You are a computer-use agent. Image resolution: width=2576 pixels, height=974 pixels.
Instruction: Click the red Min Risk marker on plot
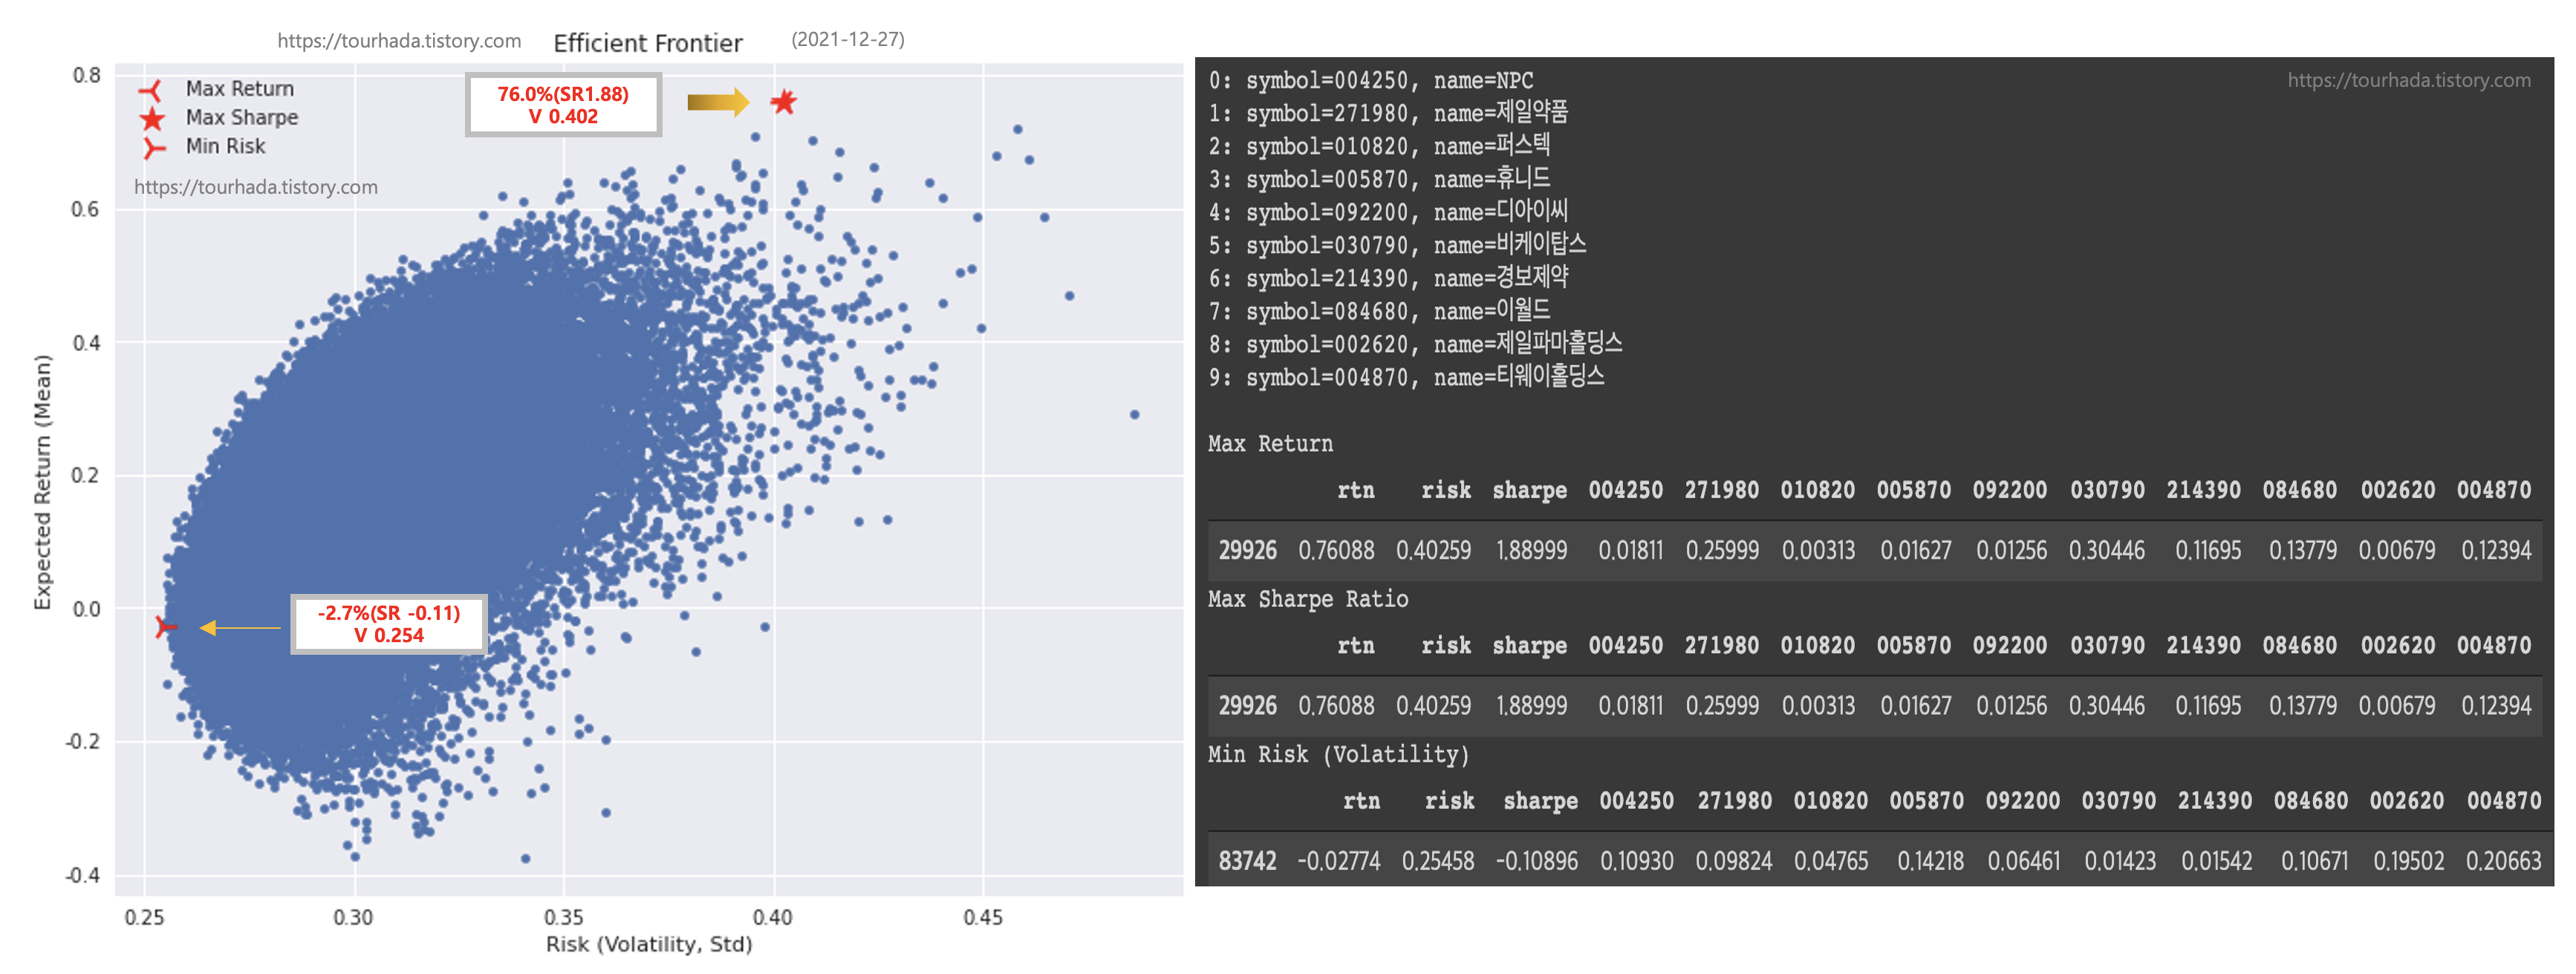(x=165, y=627)
